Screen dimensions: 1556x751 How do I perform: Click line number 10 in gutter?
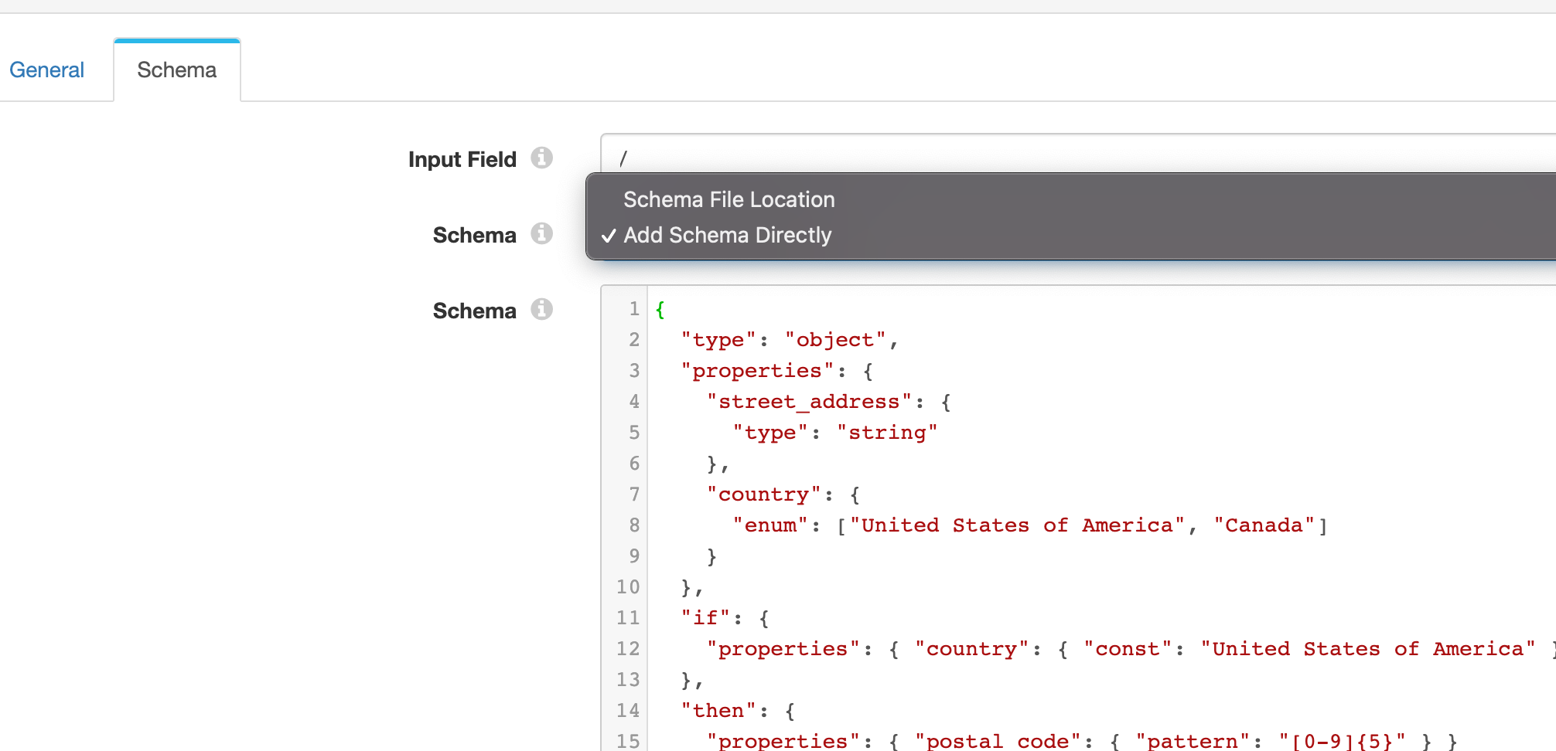pyautogui.click(x=628, y=587)
